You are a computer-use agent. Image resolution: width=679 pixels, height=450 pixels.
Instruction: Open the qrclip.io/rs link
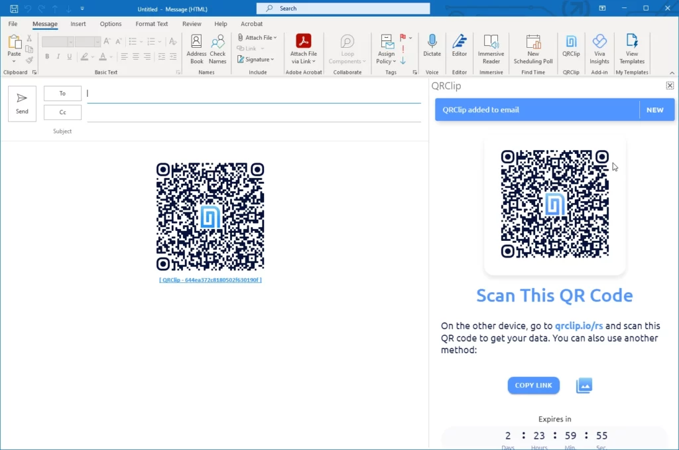click(579, 326)
